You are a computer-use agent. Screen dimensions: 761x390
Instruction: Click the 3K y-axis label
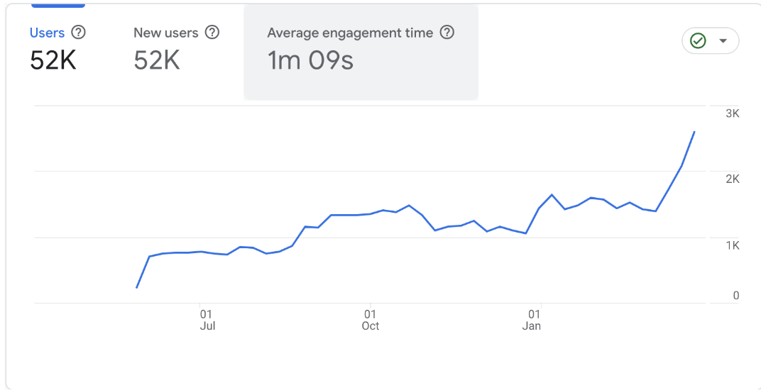733,114
